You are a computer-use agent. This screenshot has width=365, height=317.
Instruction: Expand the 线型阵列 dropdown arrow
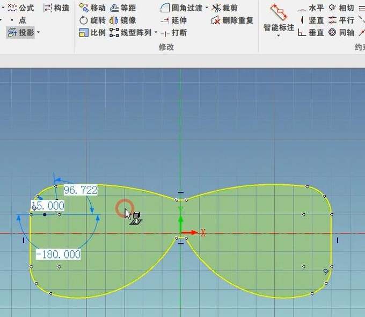156,32
